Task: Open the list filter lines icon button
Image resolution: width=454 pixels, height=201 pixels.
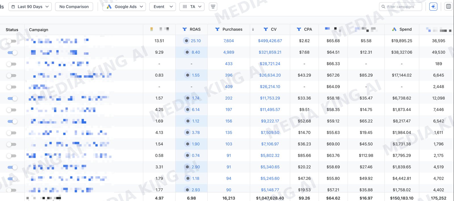Action: [213, 7]
